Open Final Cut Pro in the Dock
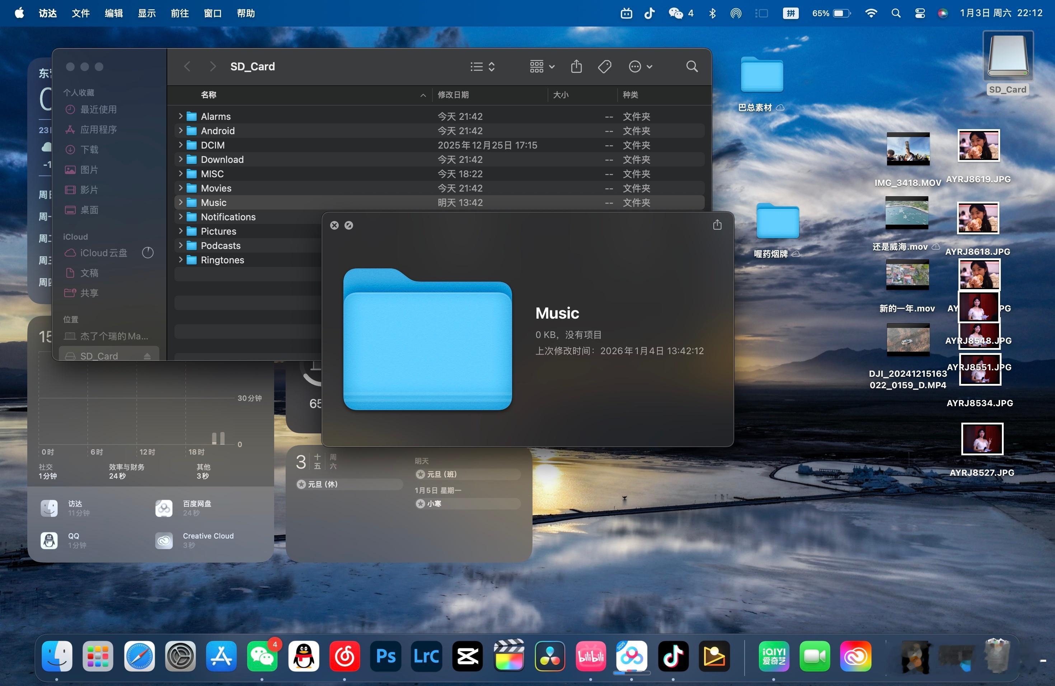1055x686 pixels. (509, 656)
